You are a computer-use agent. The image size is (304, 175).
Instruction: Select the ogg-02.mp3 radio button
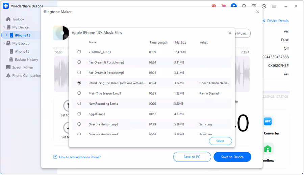(79, 114)
